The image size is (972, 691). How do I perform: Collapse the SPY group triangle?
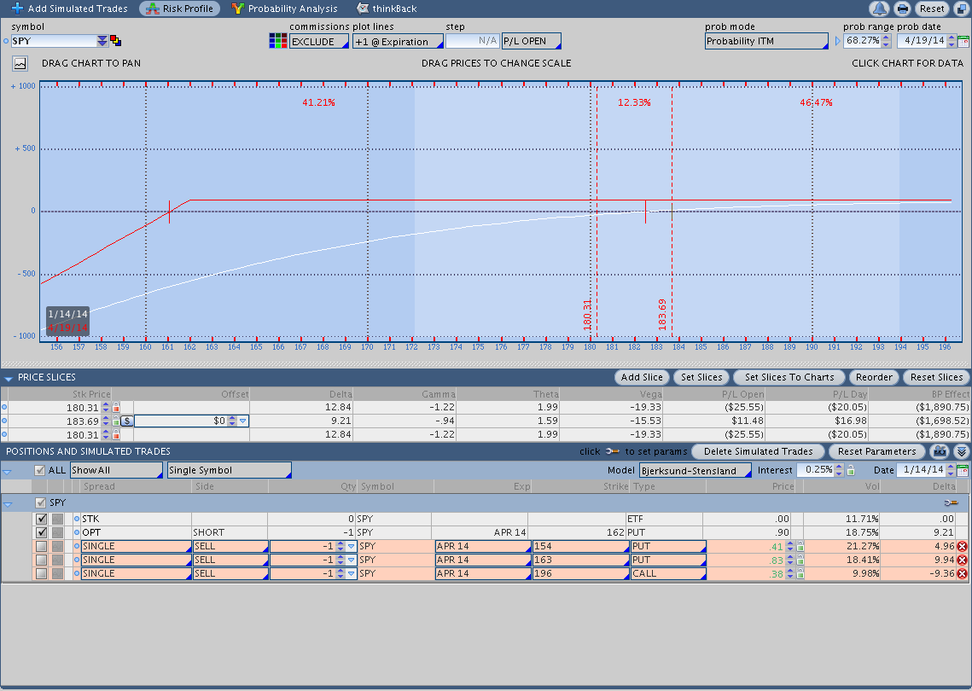8,504
